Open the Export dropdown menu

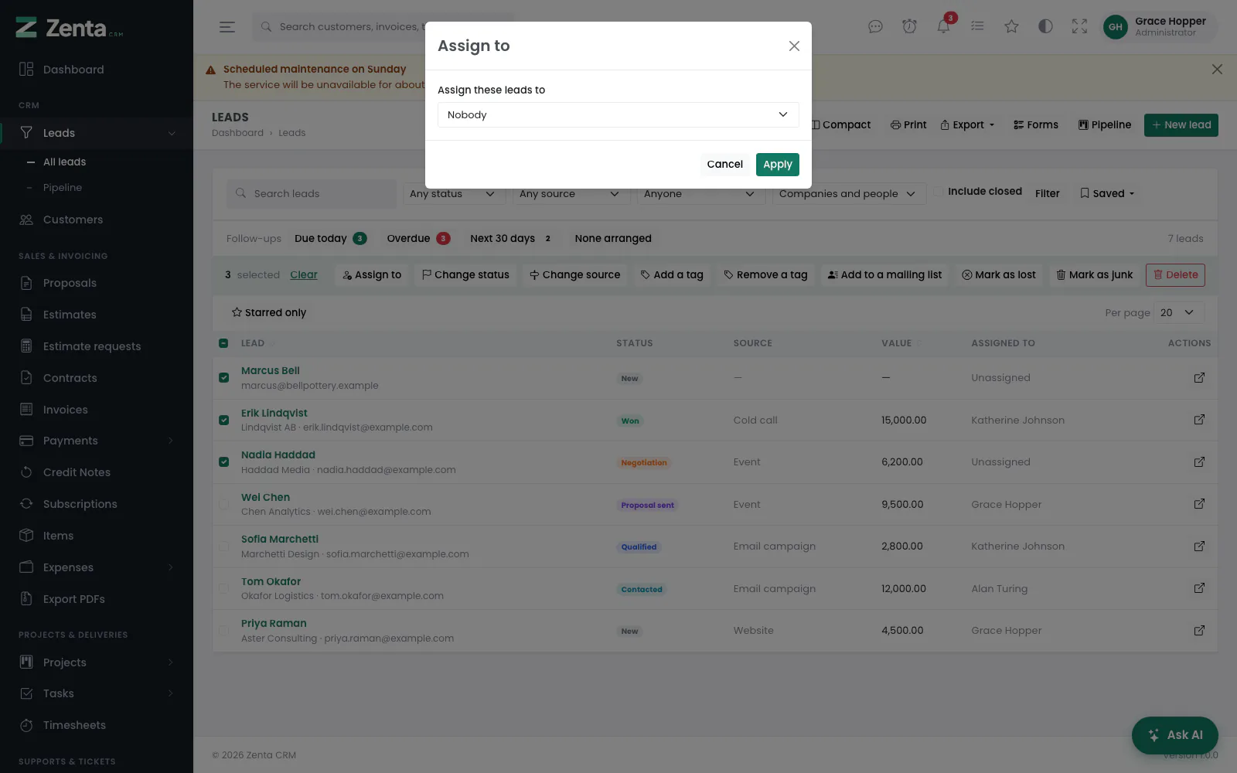click(x=967, y=125)
